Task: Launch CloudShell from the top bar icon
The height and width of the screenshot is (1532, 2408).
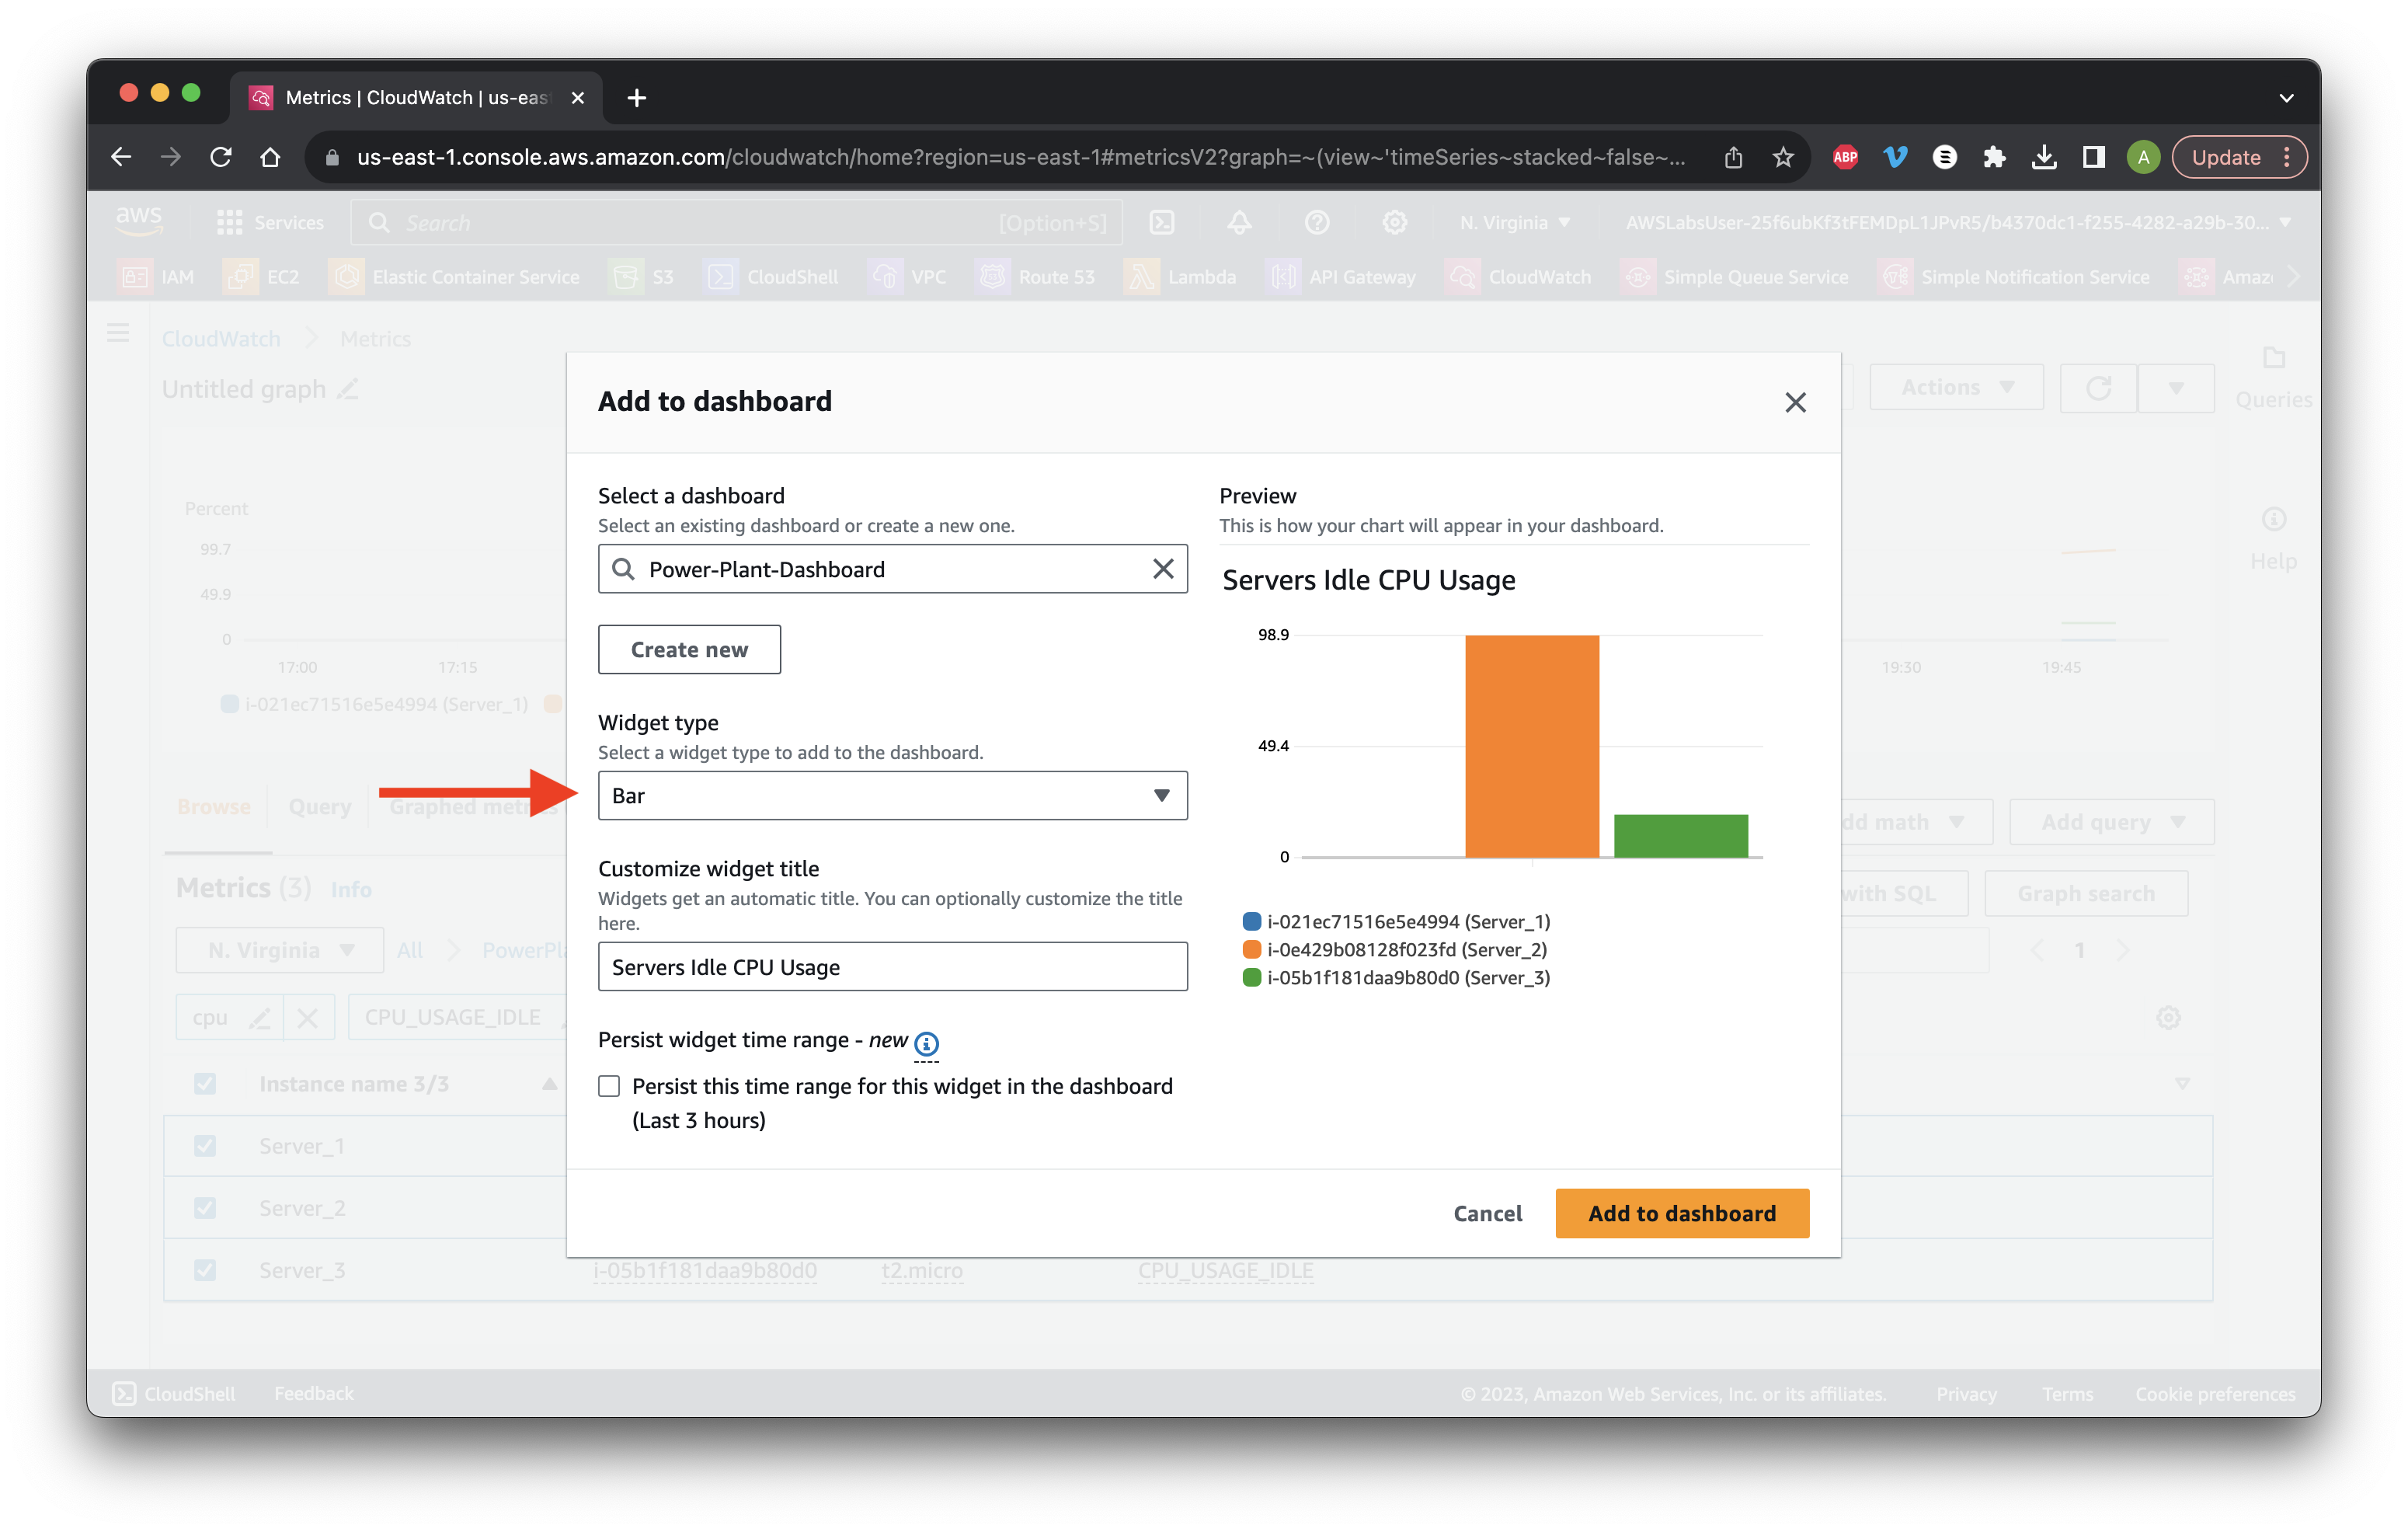Action: pos(1161,222)
